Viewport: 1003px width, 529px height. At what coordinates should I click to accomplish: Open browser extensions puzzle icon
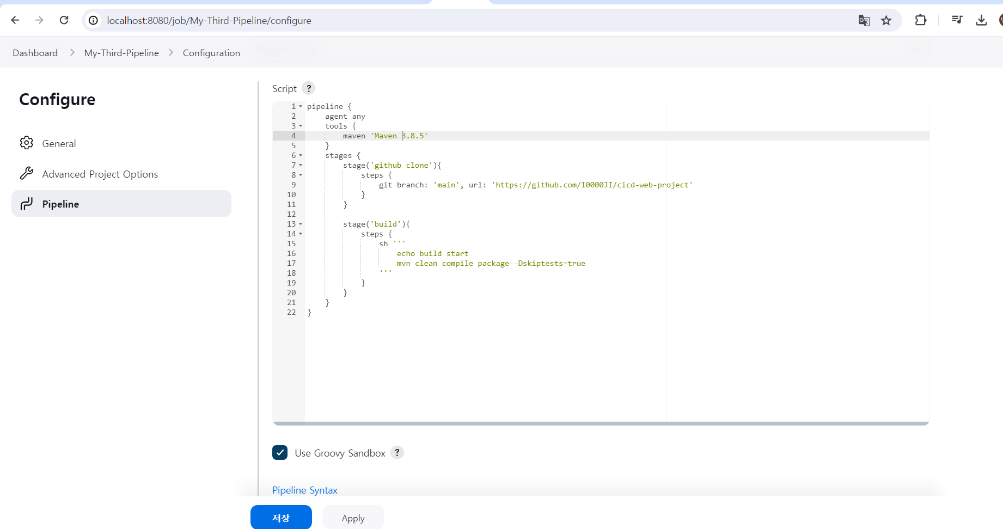click(x=920, y=20)
